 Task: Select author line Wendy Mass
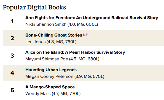coord(53,94)
